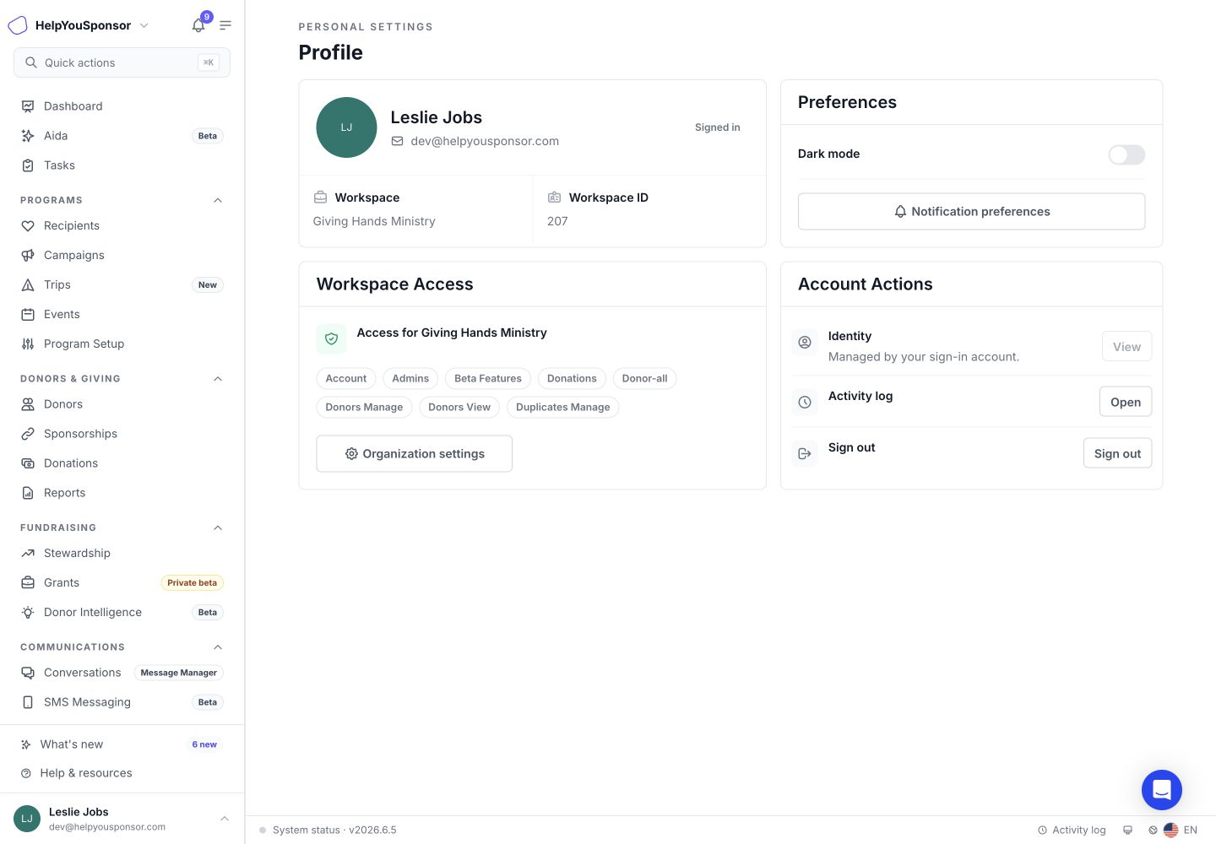This screenshot has height=844, width=1216.
Task: Open Donors in the sidebar
Action: [x=122, y=404]
